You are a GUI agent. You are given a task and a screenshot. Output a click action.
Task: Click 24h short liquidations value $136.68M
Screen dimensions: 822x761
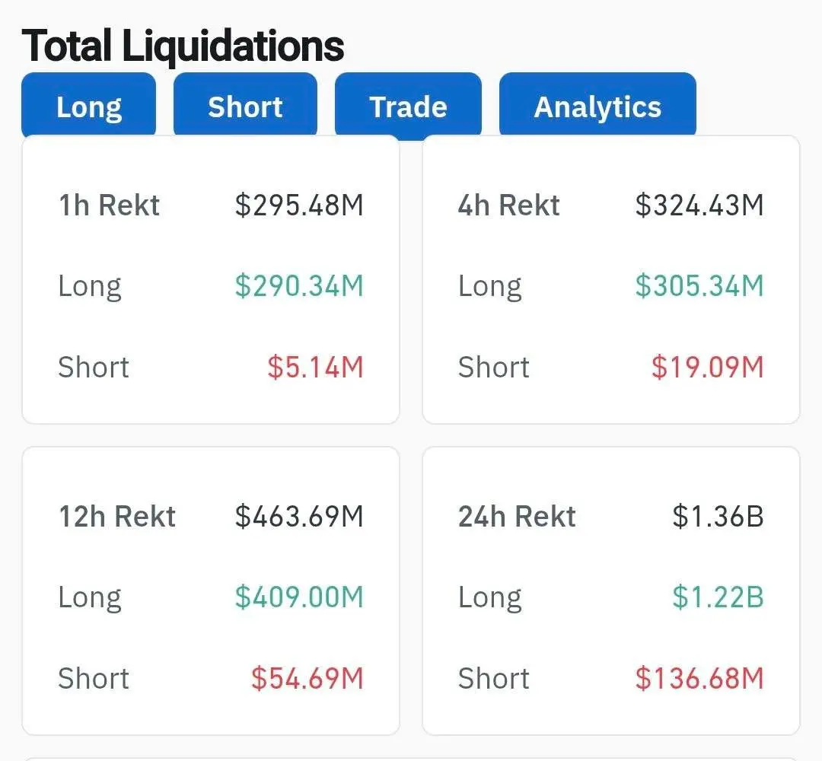[x=699, y=679]
